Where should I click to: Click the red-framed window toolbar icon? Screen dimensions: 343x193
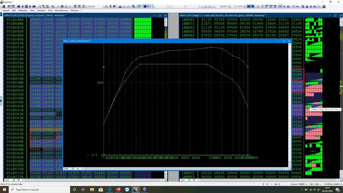[x=79, y=7]
